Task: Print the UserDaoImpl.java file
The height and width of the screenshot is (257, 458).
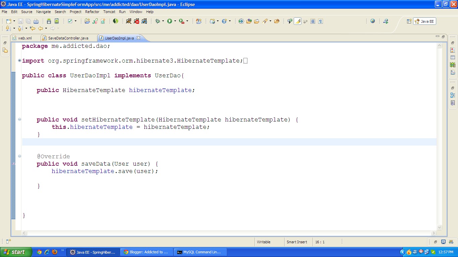Action: tap(35, 21)
